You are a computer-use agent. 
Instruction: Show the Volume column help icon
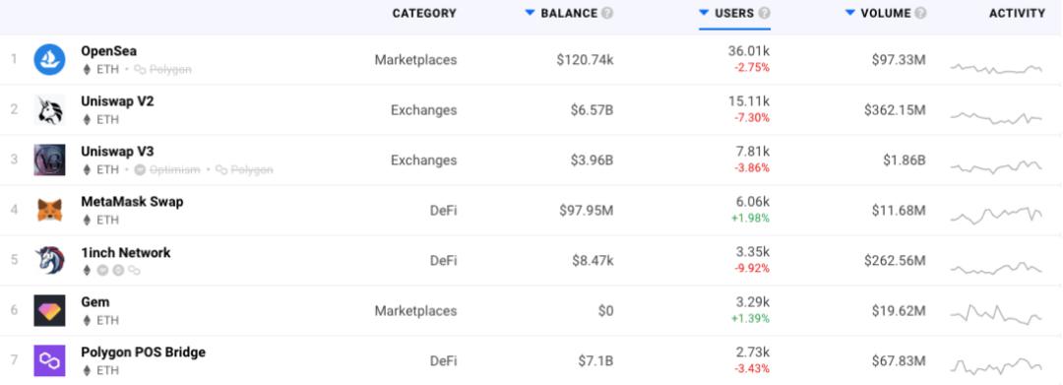click(x=920, y=13)
